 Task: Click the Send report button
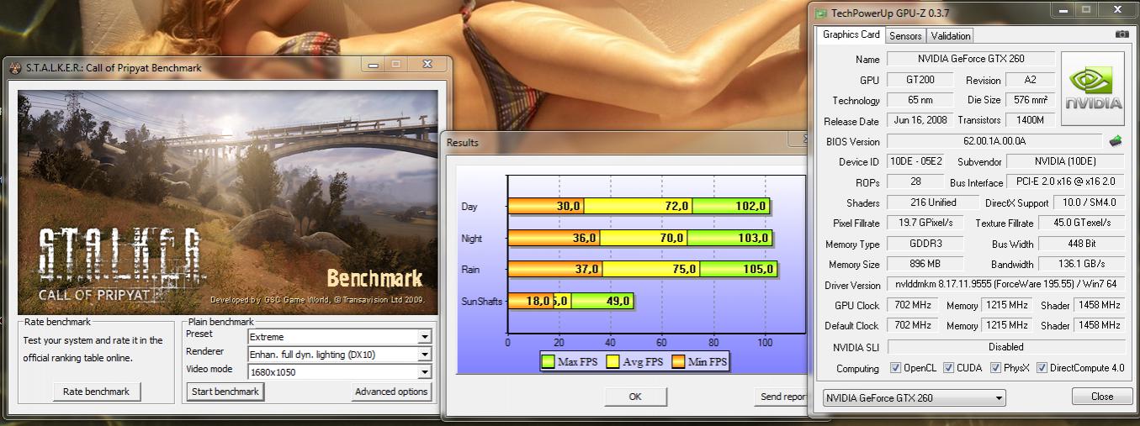pyautogui.click(x=782, y=397)
